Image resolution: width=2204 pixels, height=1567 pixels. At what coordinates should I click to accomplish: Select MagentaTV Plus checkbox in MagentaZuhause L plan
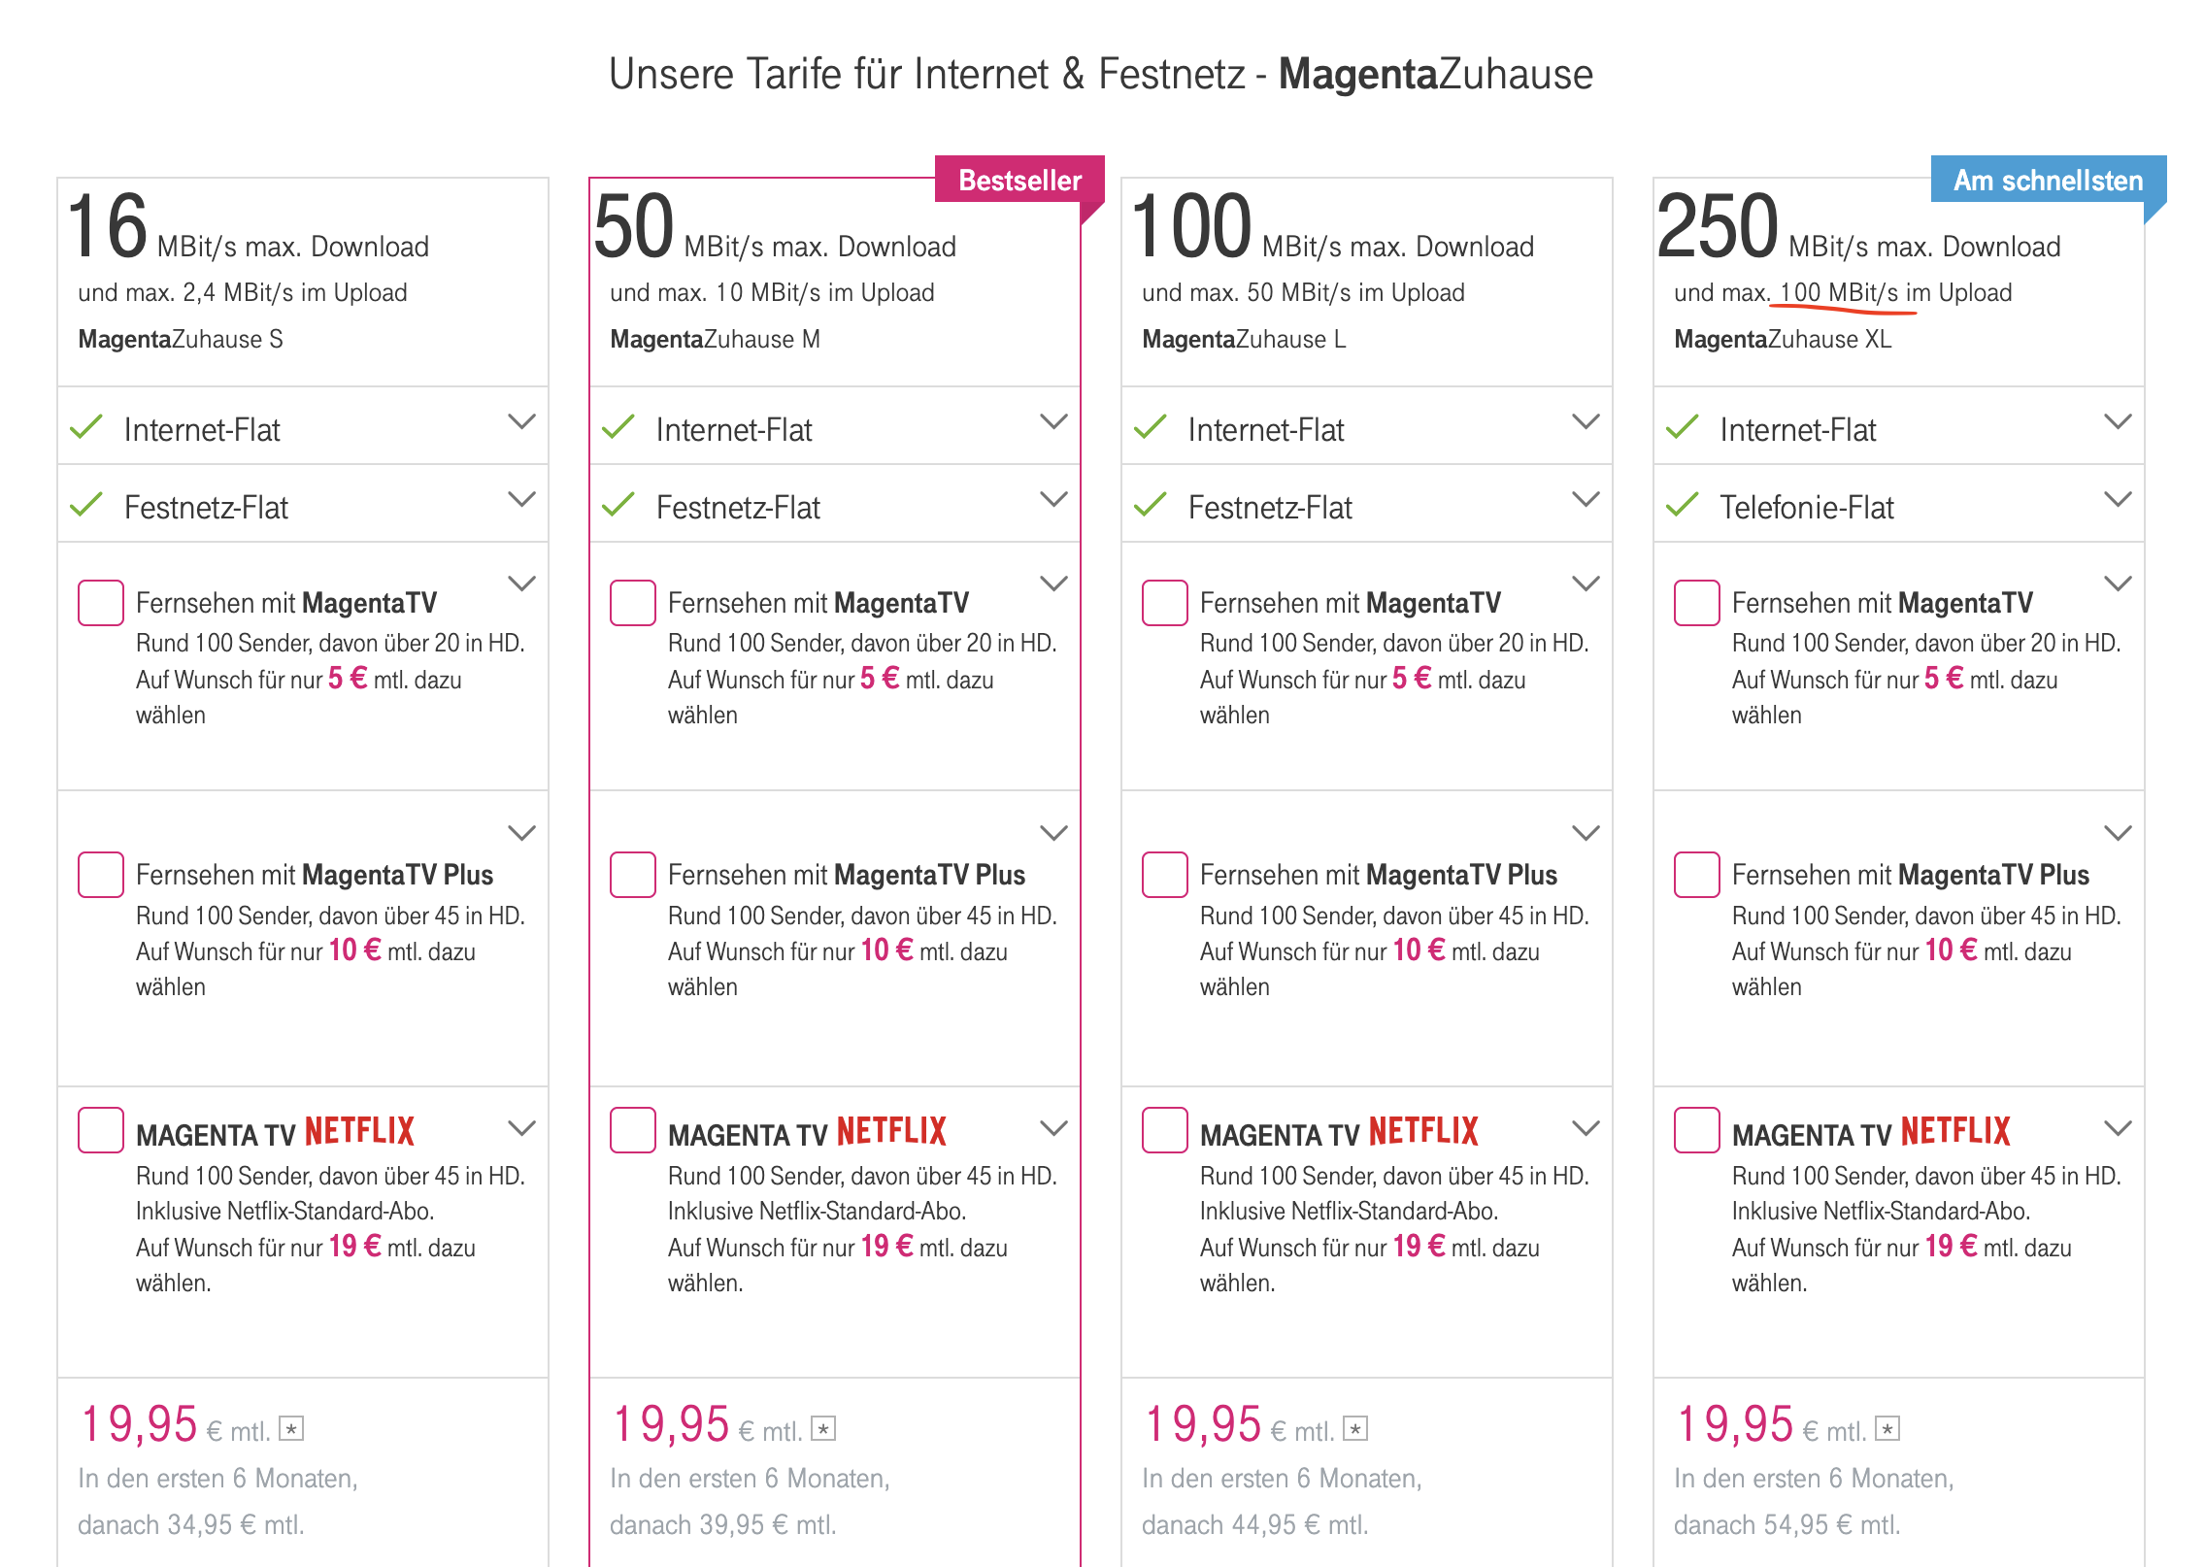[1165, 875]
